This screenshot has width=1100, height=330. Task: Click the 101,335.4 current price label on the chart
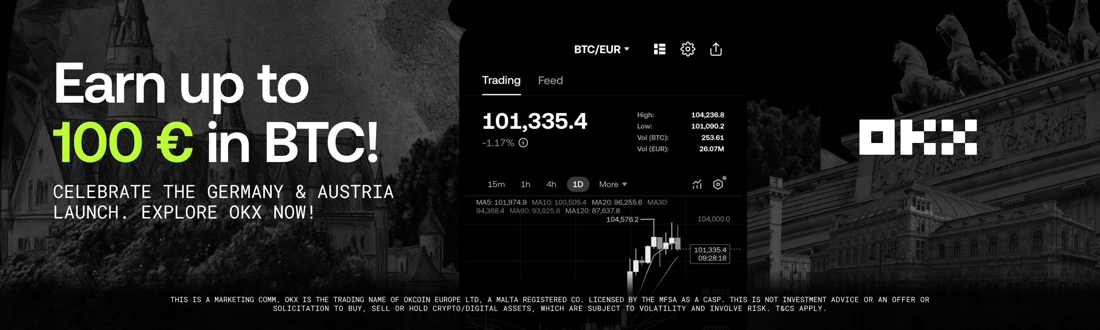pos(710,254)
